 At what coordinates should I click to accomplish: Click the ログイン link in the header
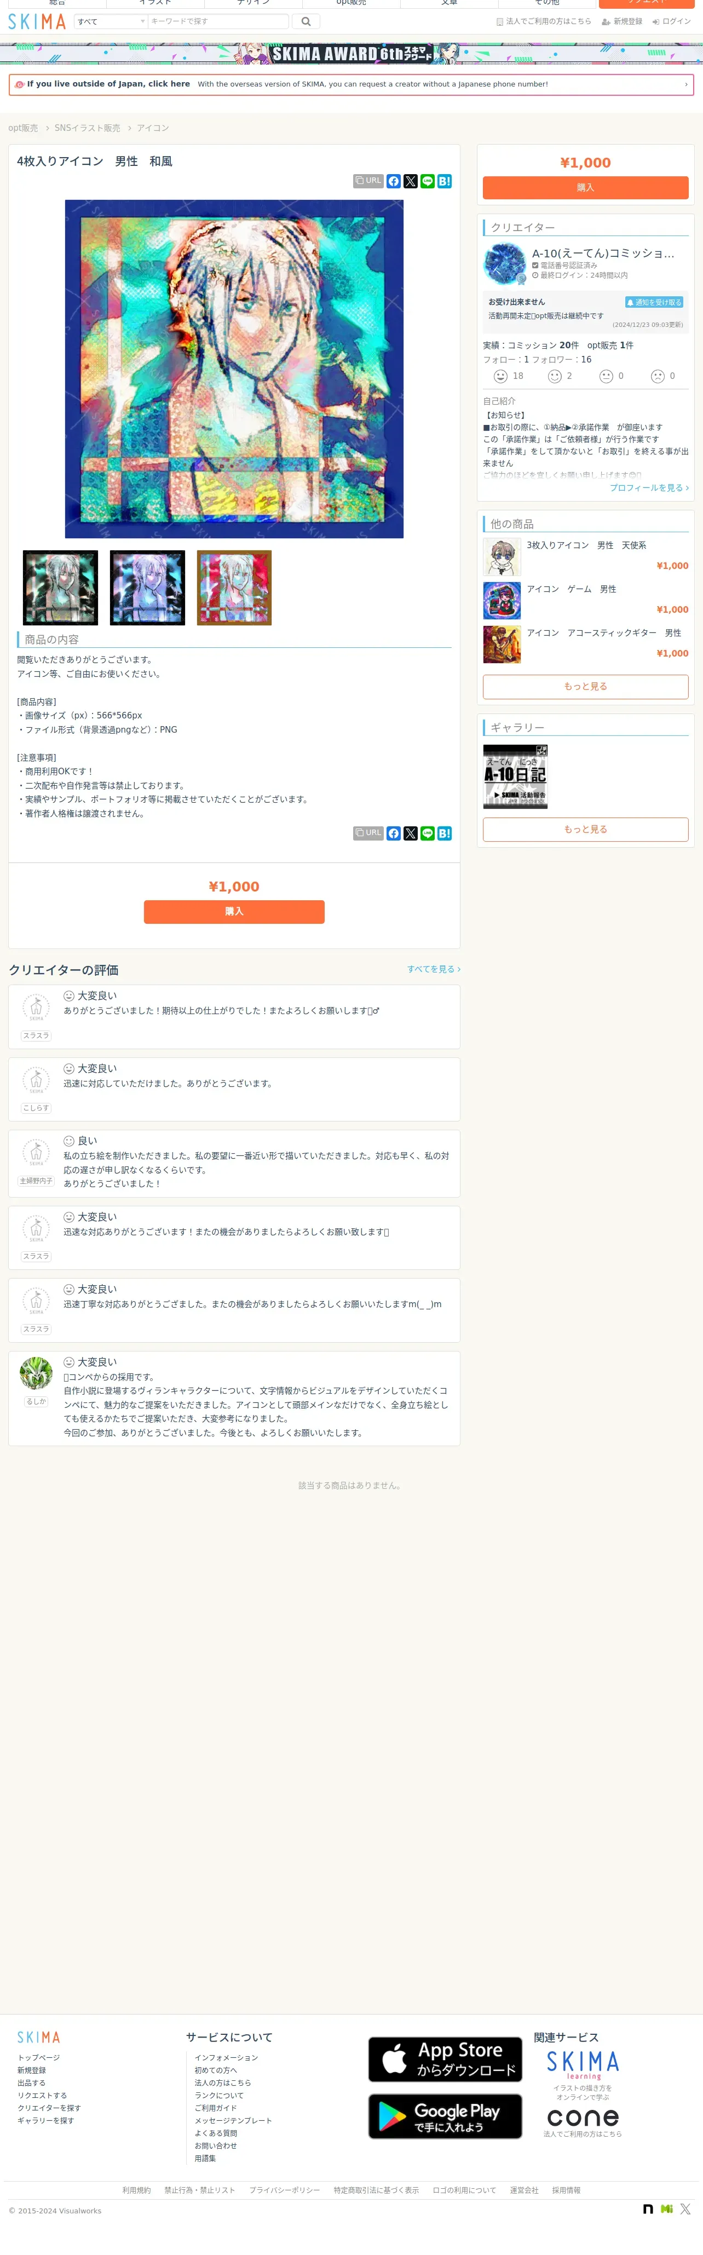(671, 21)
